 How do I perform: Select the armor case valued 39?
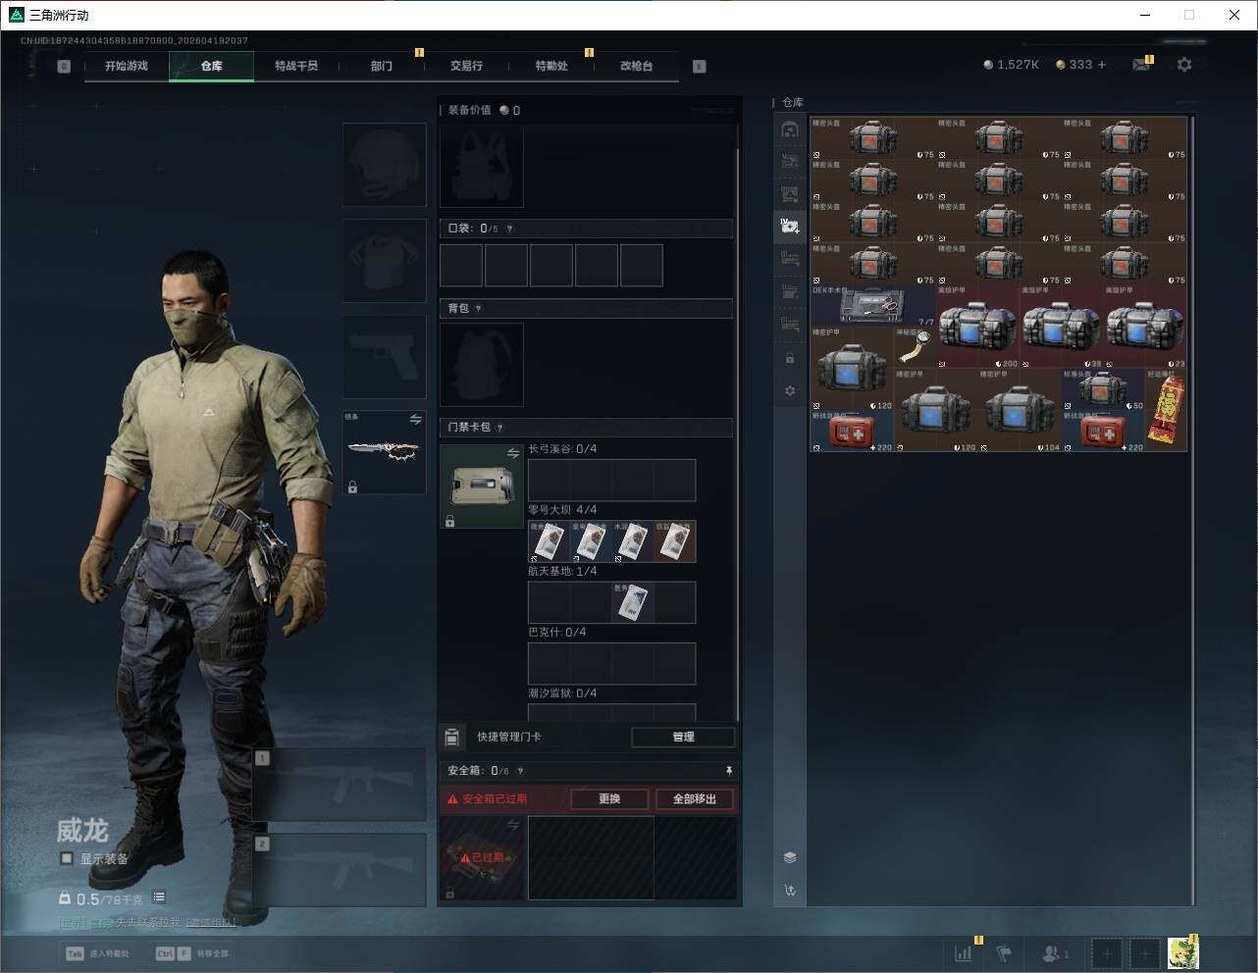[x=1062, y=328]
